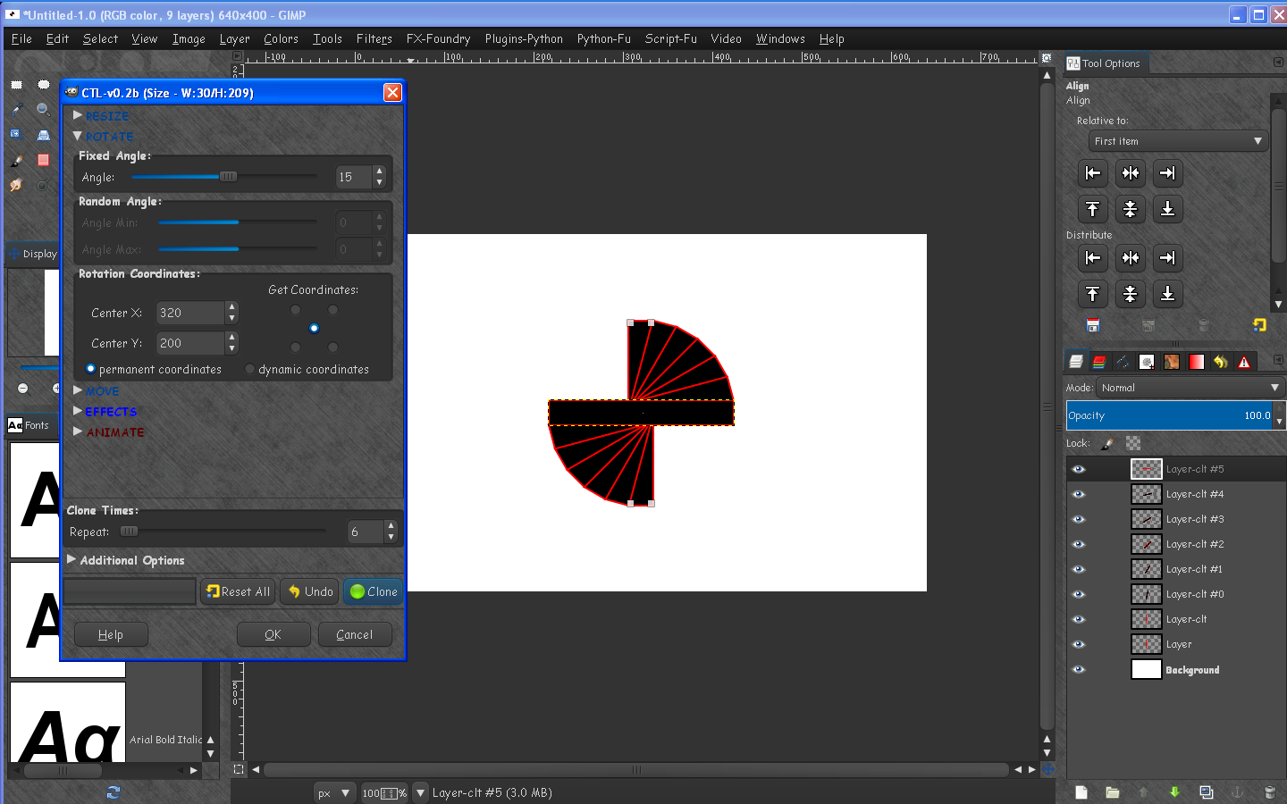Lock layer pixels paintbrush icon
This screenshot has width=1287, height=804.
coord(1107,443)
